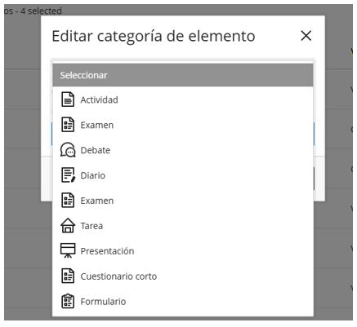This screenshot has height=327, width=357.
Task: Click the Examen icon between Diario and Tarea
Action: [68, 201]
